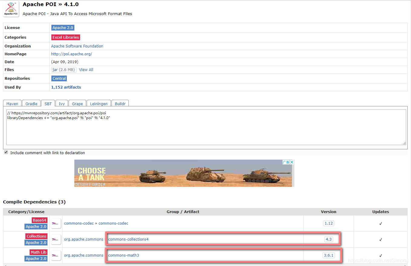This screenshot has height=266, width=411.
Task: Open the Ivy tab
Action: pos(62,104)
